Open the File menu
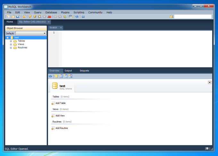This screenshot has width=218, height=156. [x=9, y=12]
